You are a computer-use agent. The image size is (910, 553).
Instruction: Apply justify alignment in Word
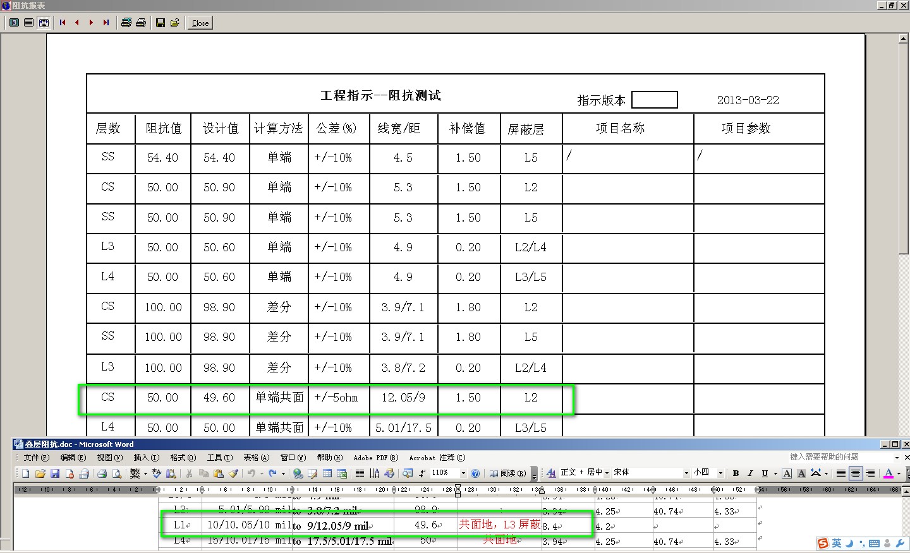[841, 473]
